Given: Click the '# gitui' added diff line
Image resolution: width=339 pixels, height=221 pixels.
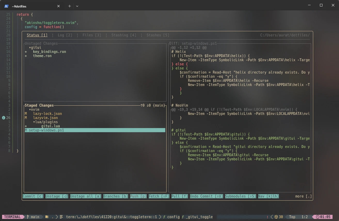Looking at the screenshot, I should coord(179,130).
